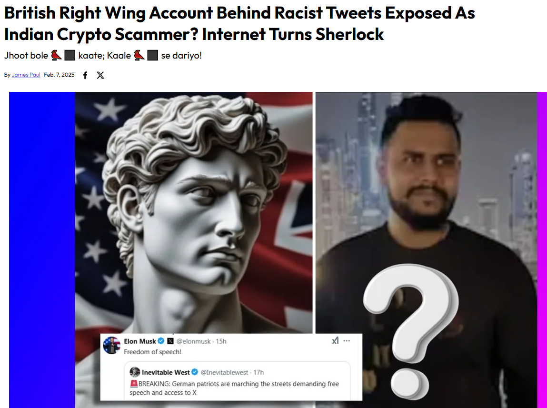Open the Grok icon on the tweet
The image size is (547, 408).
pyautogui.click(x=335, y=341)
